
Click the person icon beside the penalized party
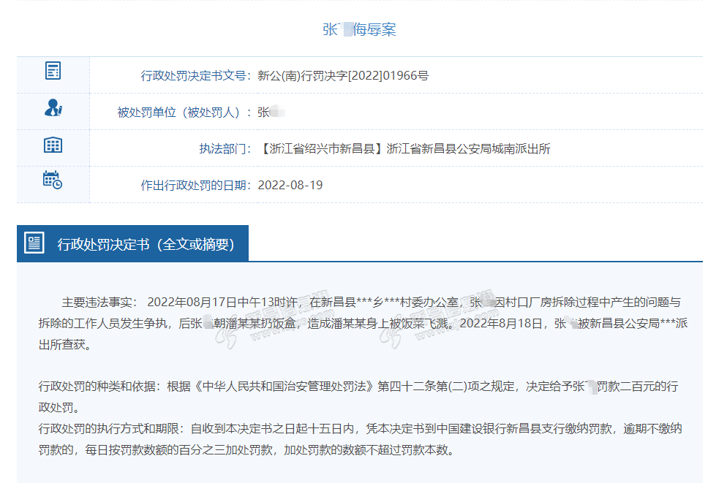pyautogui.click(x=53, y=108)
